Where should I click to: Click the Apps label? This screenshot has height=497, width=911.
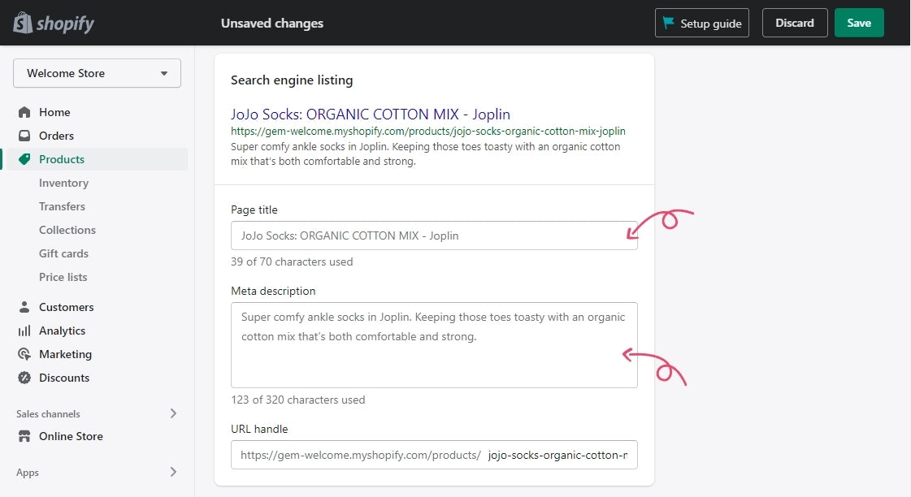coord(28,473)
